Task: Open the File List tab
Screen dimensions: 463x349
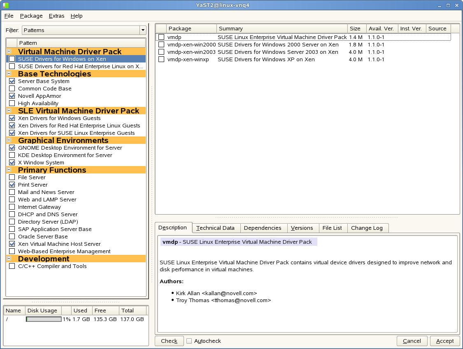Action: point(332,228)
